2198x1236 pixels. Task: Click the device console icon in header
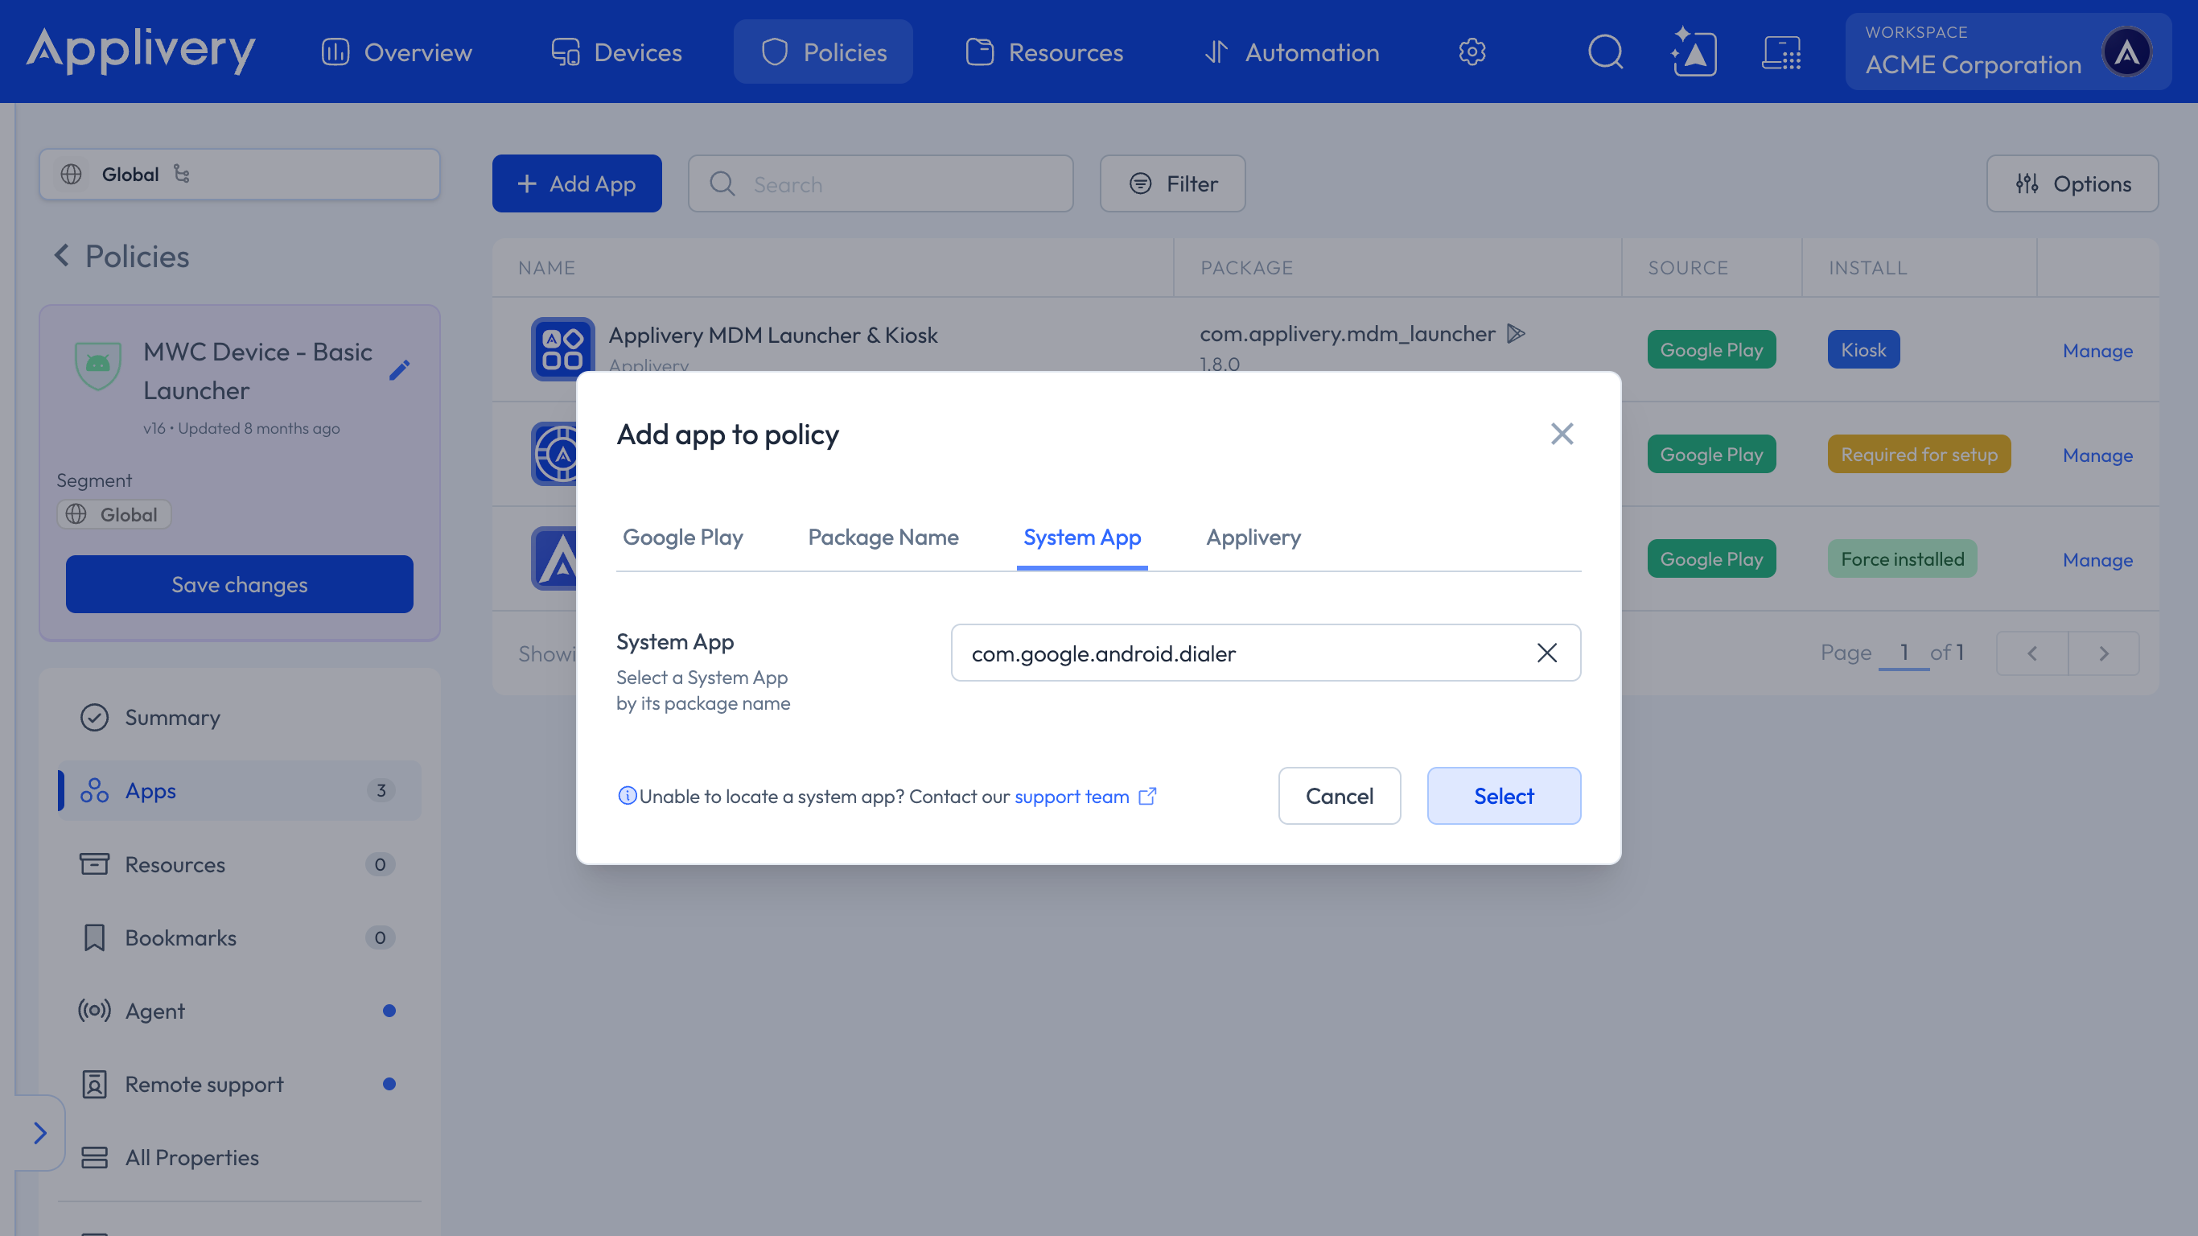(x=1781, y=52)
